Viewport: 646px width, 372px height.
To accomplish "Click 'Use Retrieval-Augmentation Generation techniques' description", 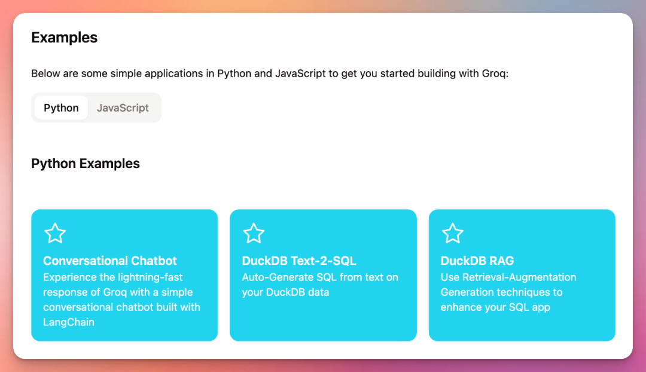I will pos(508,292).
